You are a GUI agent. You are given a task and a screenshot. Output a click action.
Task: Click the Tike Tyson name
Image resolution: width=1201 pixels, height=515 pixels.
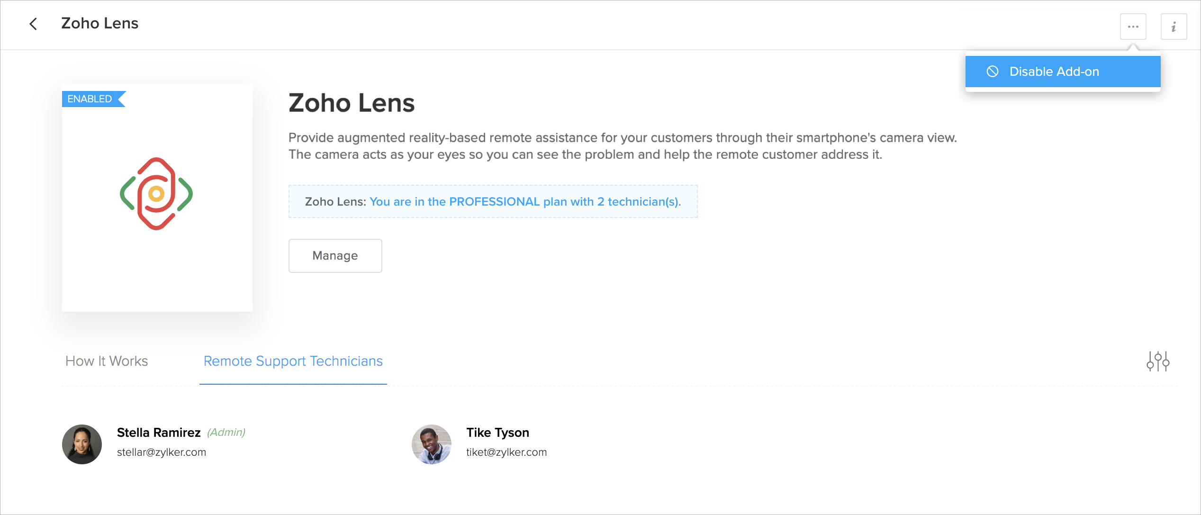click(497, 433)
